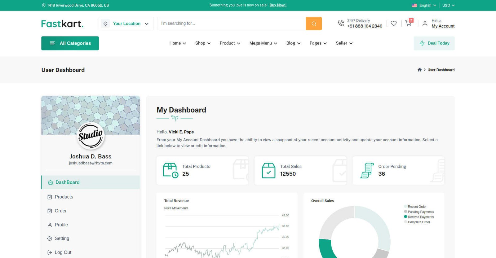Select Products in the sidebar

(x=64, y=197)
